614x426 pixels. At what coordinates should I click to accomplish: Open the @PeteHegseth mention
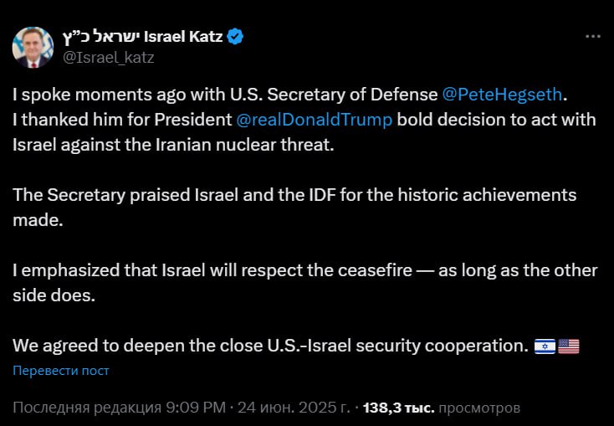click(502, 95)
